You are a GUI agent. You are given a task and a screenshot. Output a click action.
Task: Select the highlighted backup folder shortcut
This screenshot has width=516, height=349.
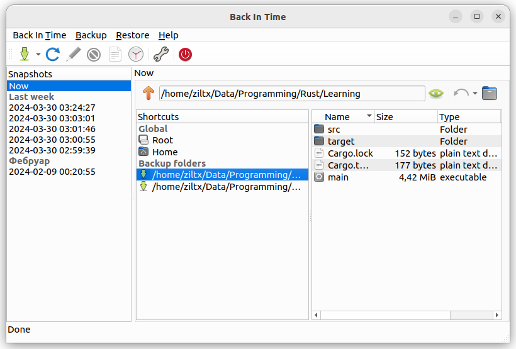pos(223,175)
